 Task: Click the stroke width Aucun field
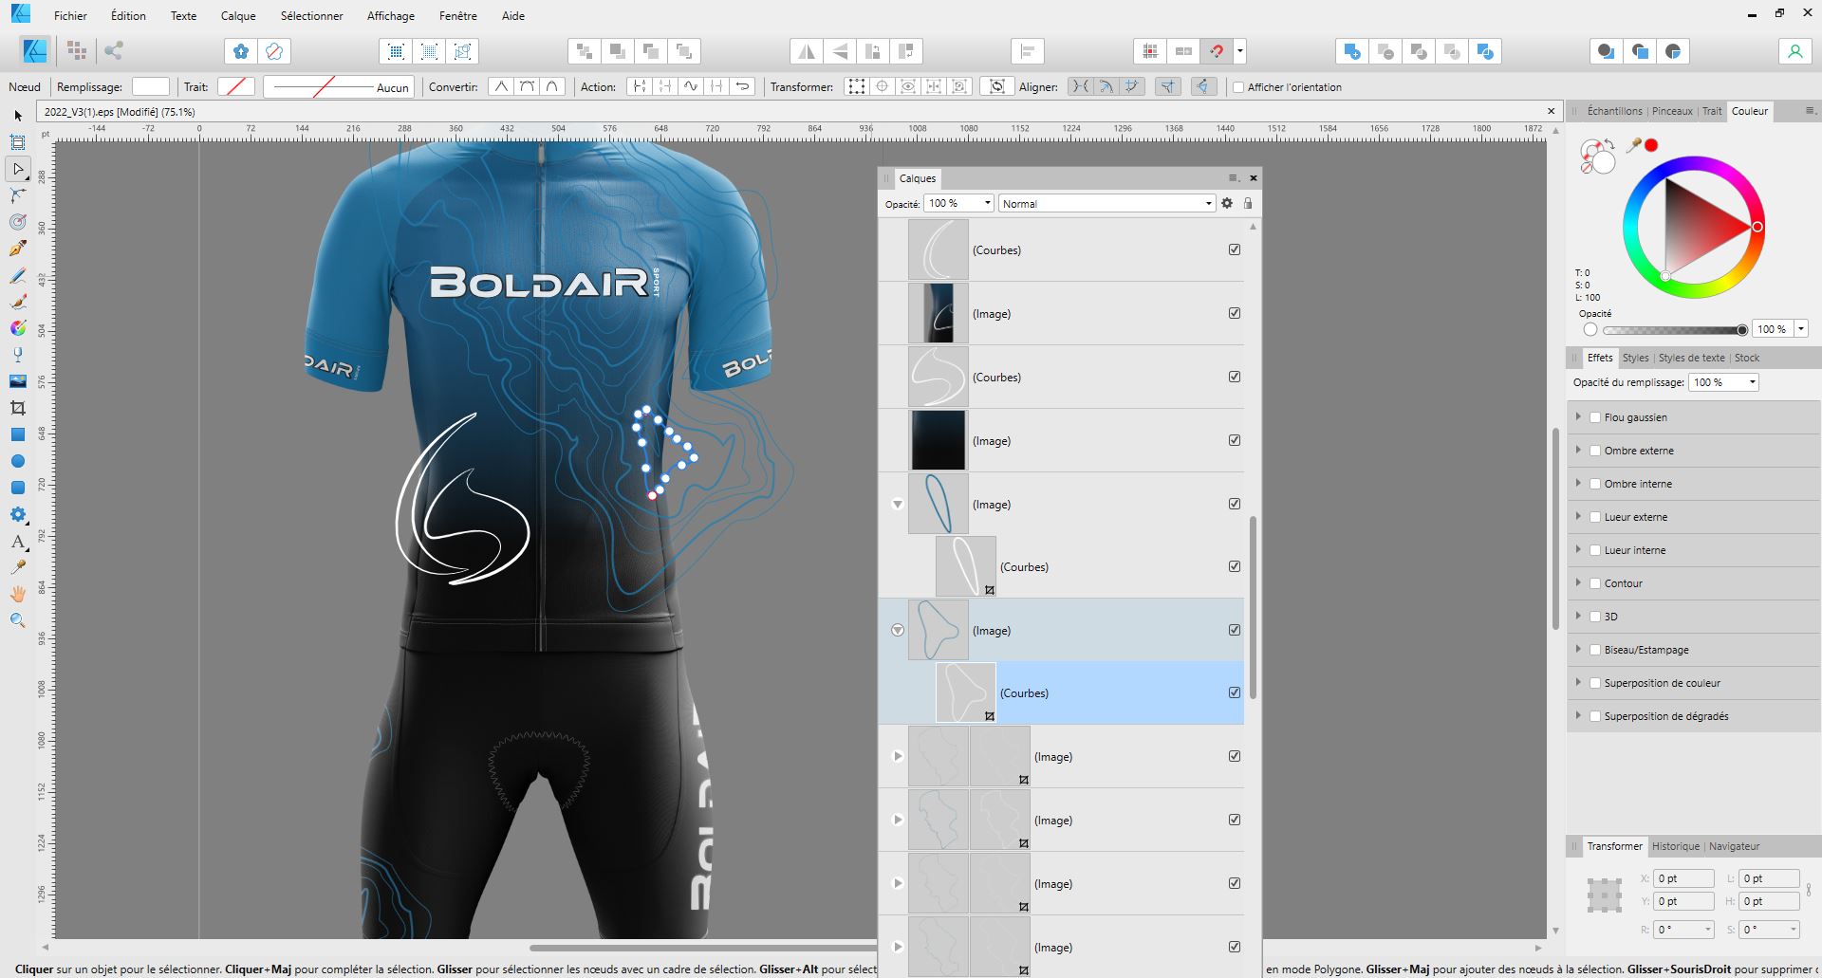[338, 87]
